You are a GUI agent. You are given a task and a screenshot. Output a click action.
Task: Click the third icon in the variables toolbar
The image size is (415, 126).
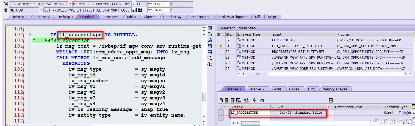(x=233, y=100)
